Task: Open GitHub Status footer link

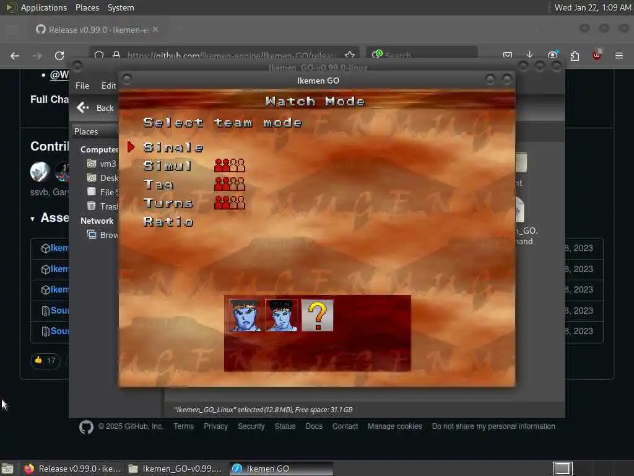Action: tap(285, 426)
